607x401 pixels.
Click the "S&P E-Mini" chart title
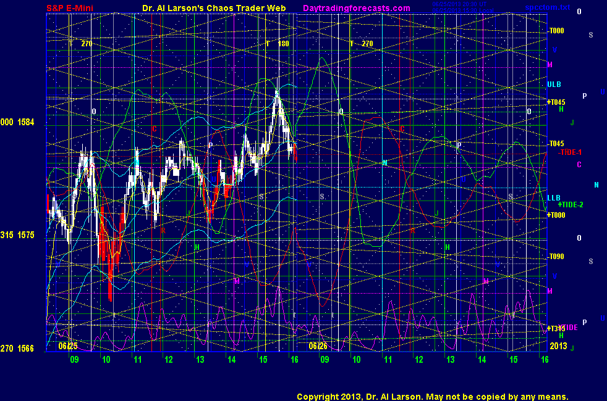click(x=70, y=8)
